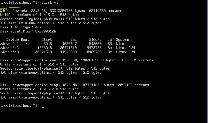Click the Blocks column header
The image size is (208, 123).
pos(95,39)
